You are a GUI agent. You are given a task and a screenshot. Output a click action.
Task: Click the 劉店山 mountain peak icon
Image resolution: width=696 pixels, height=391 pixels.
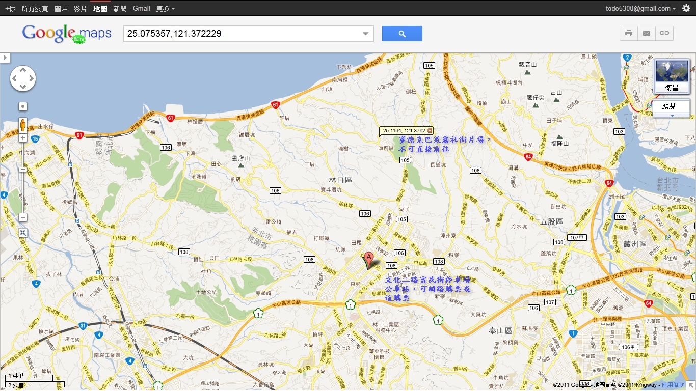tap(242, 165)
